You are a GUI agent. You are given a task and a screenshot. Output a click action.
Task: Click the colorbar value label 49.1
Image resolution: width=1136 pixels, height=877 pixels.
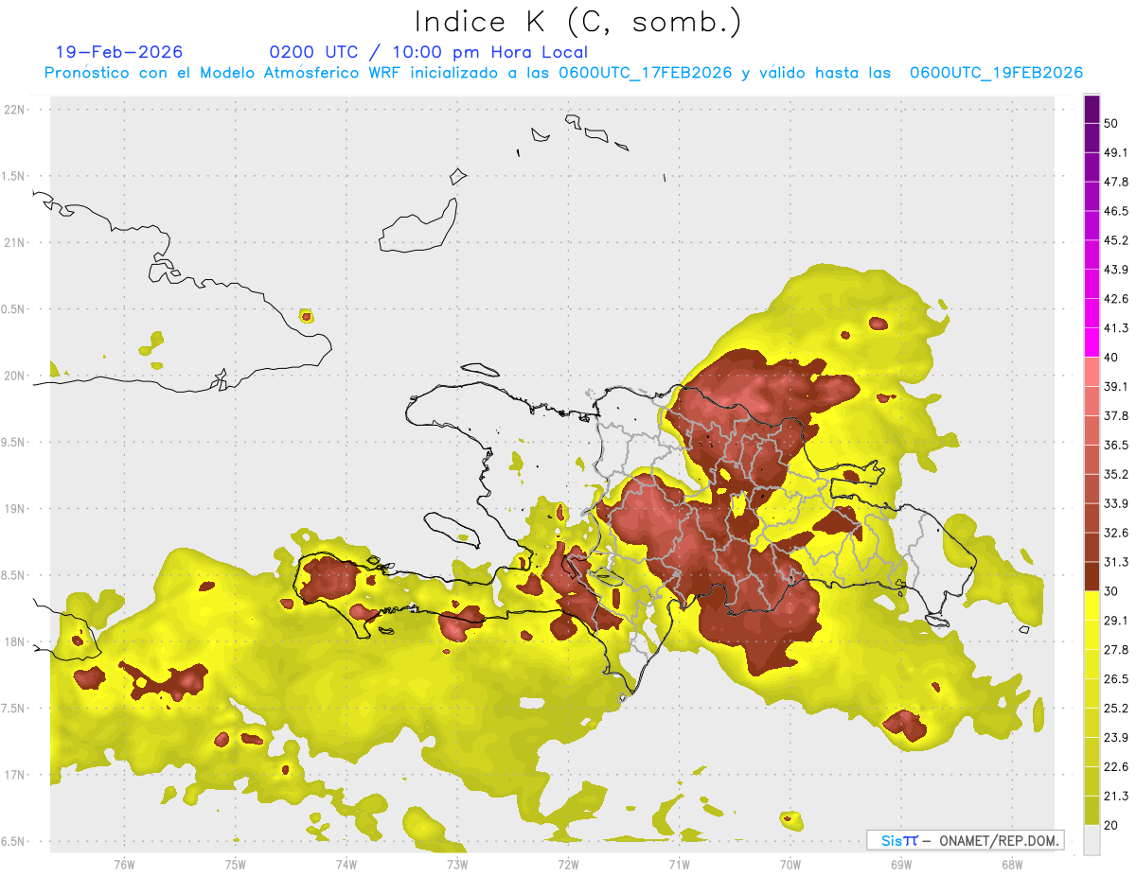click(1116, 153)
